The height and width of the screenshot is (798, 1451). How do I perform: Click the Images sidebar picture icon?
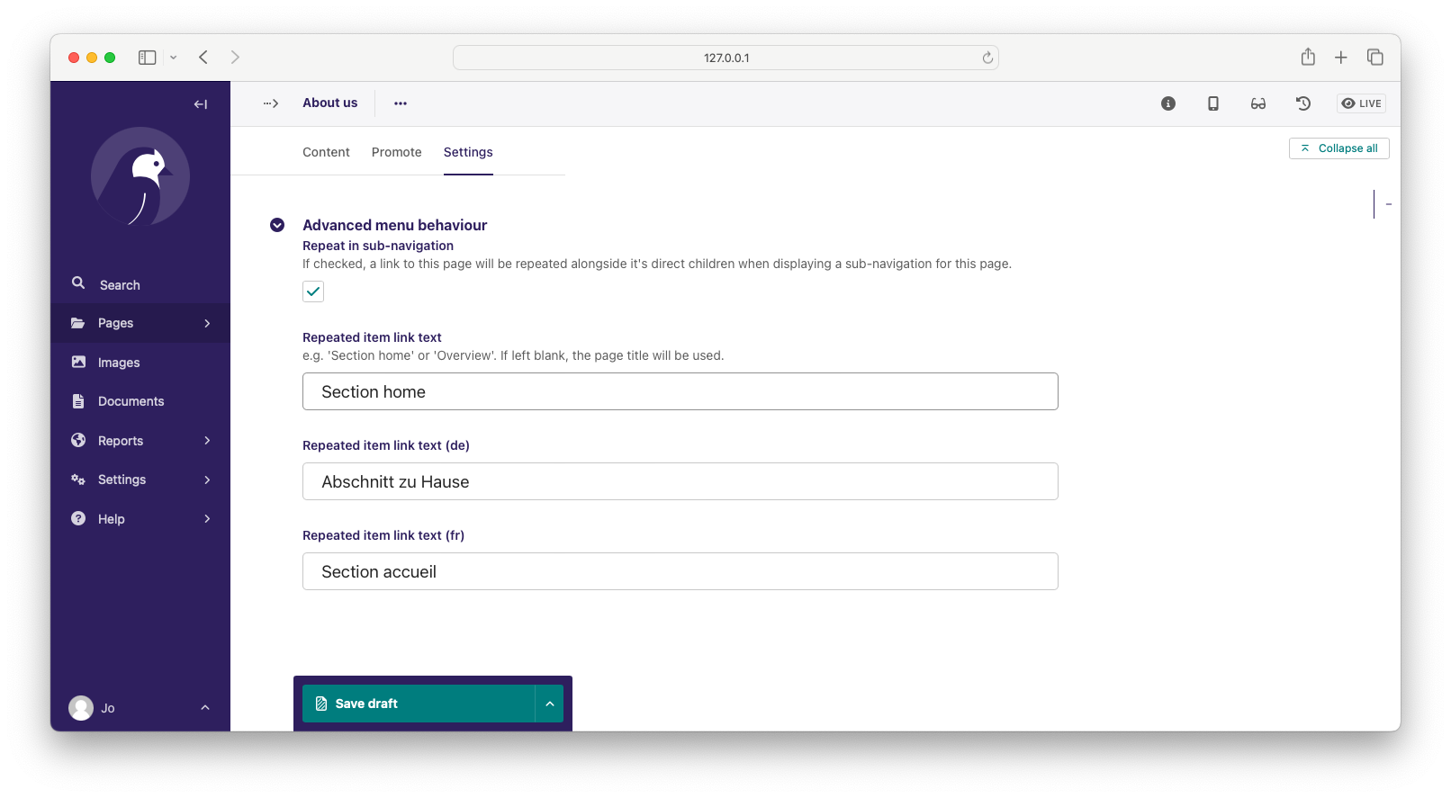pos(78,362)
